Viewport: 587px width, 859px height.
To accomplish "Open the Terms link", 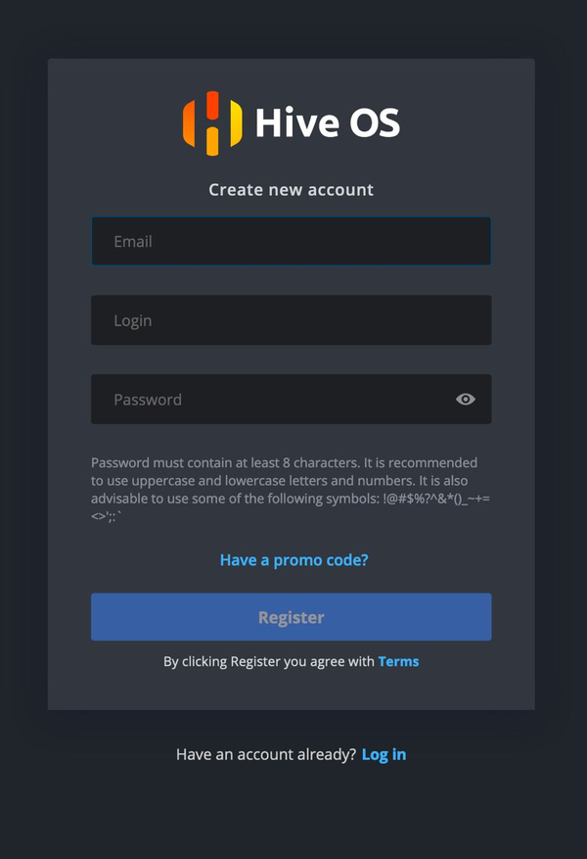I will point(398,661).
